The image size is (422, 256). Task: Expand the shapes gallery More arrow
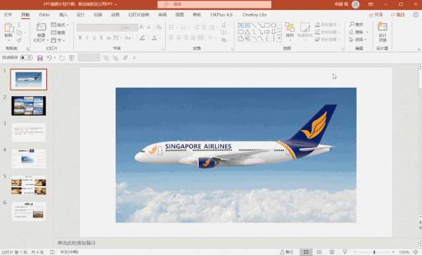coord(279,38)
